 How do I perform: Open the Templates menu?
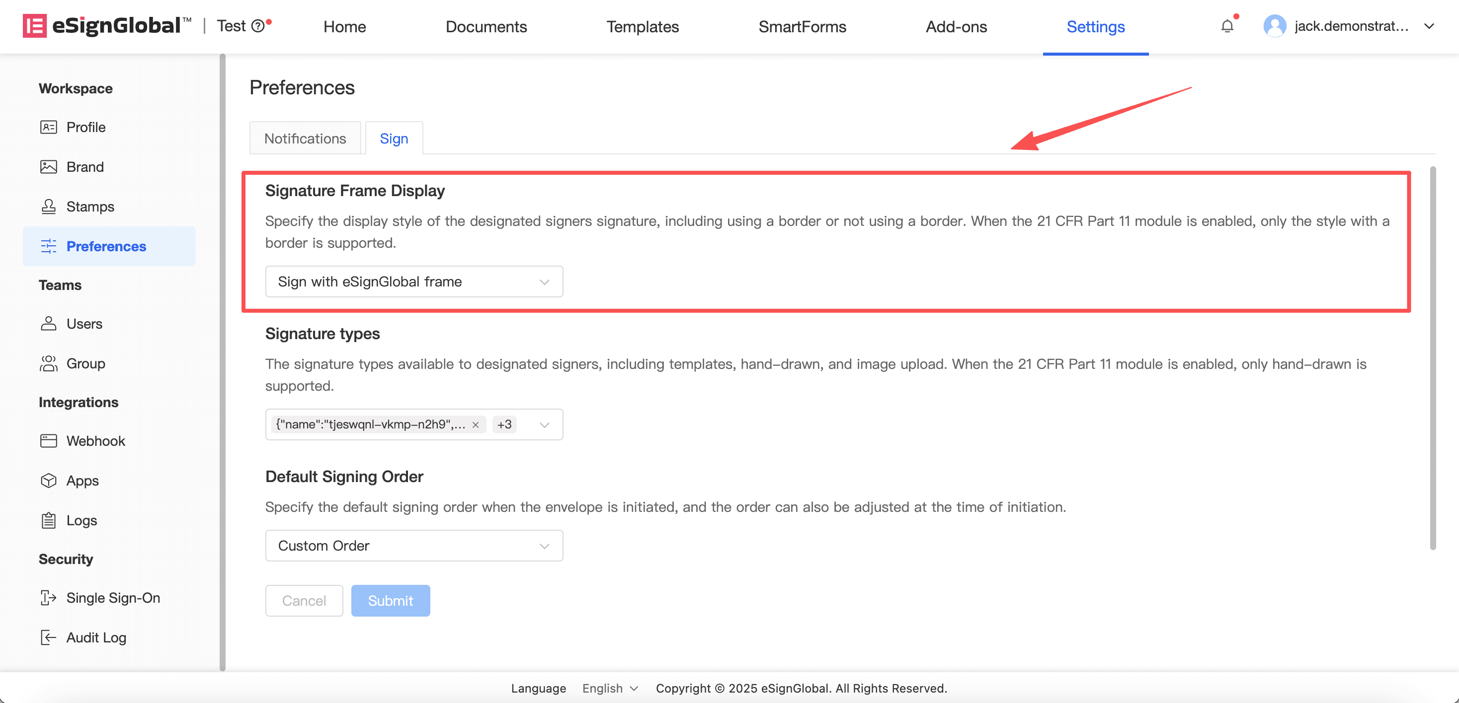pyautogui.click(x=642, y=27)
